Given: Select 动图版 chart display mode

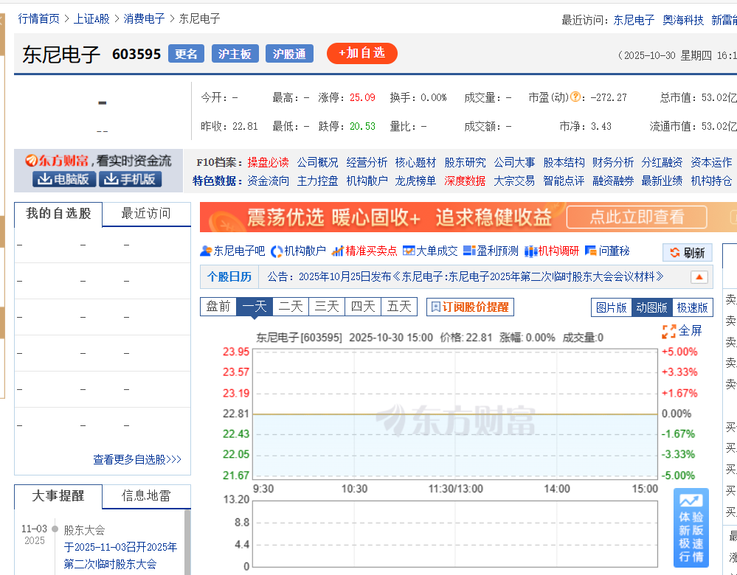Looking at the screenshot, I should 651,307.
